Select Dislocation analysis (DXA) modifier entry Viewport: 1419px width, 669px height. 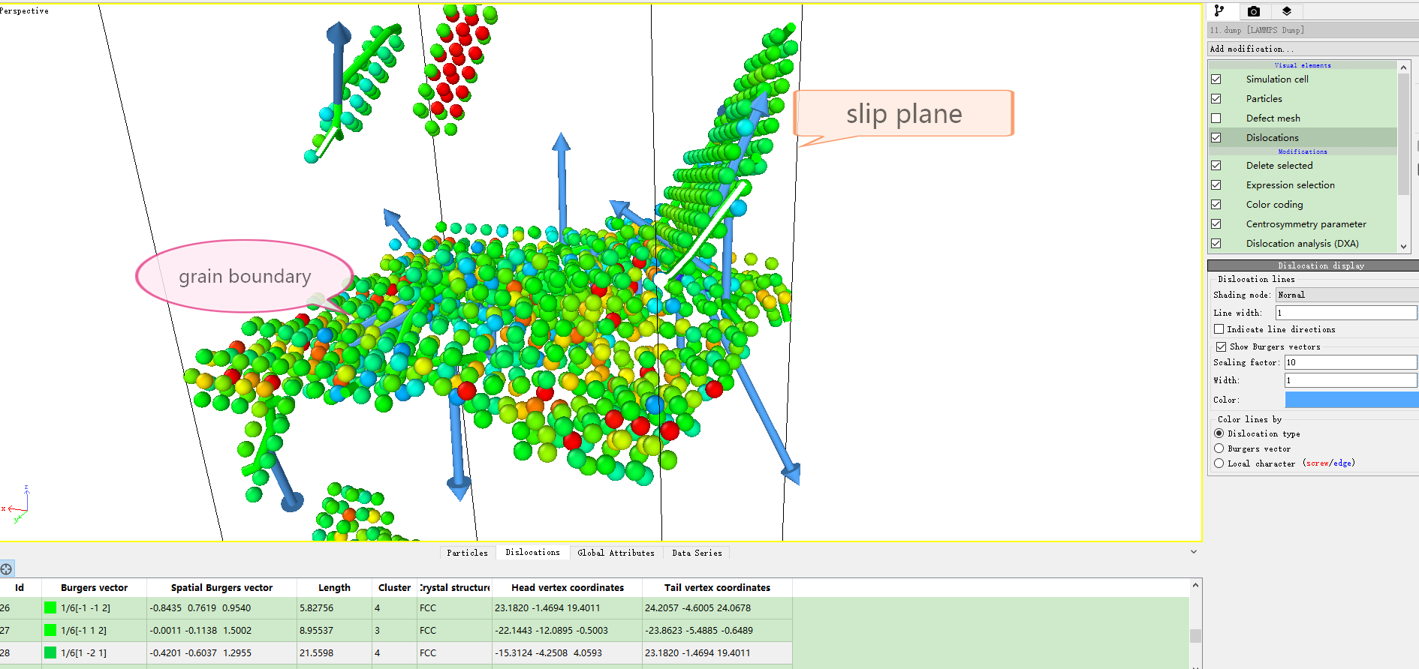(x=1302, y=244)
